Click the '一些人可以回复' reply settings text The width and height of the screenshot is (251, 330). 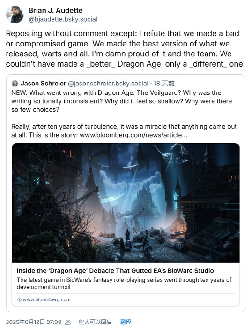93,322
